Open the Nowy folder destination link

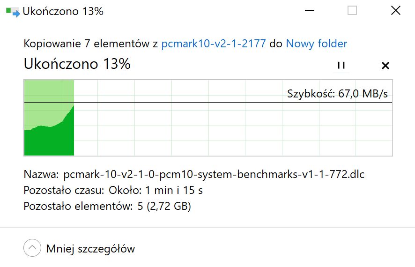(316, 44)
